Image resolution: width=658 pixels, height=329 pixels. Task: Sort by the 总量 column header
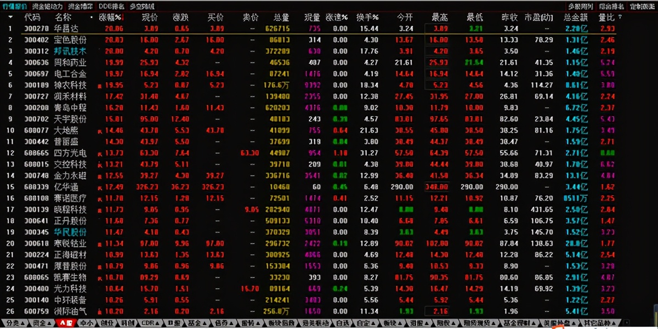(x=281, y=17)
